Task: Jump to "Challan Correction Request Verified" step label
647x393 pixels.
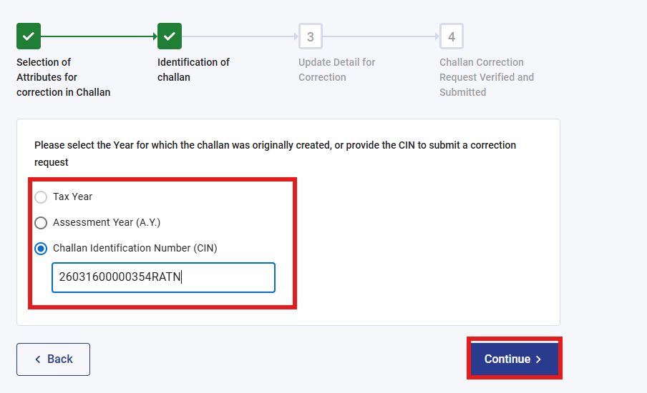Action: [x=487, y=77]
